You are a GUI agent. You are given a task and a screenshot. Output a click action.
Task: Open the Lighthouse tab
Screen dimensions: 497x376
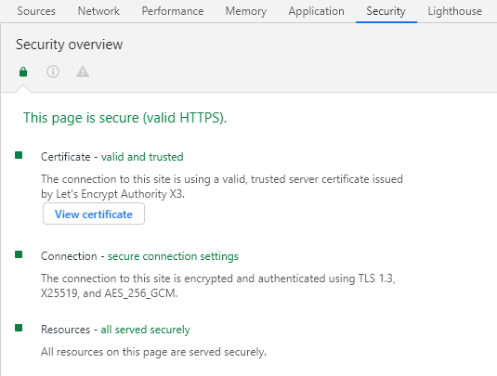click(454, 11)
